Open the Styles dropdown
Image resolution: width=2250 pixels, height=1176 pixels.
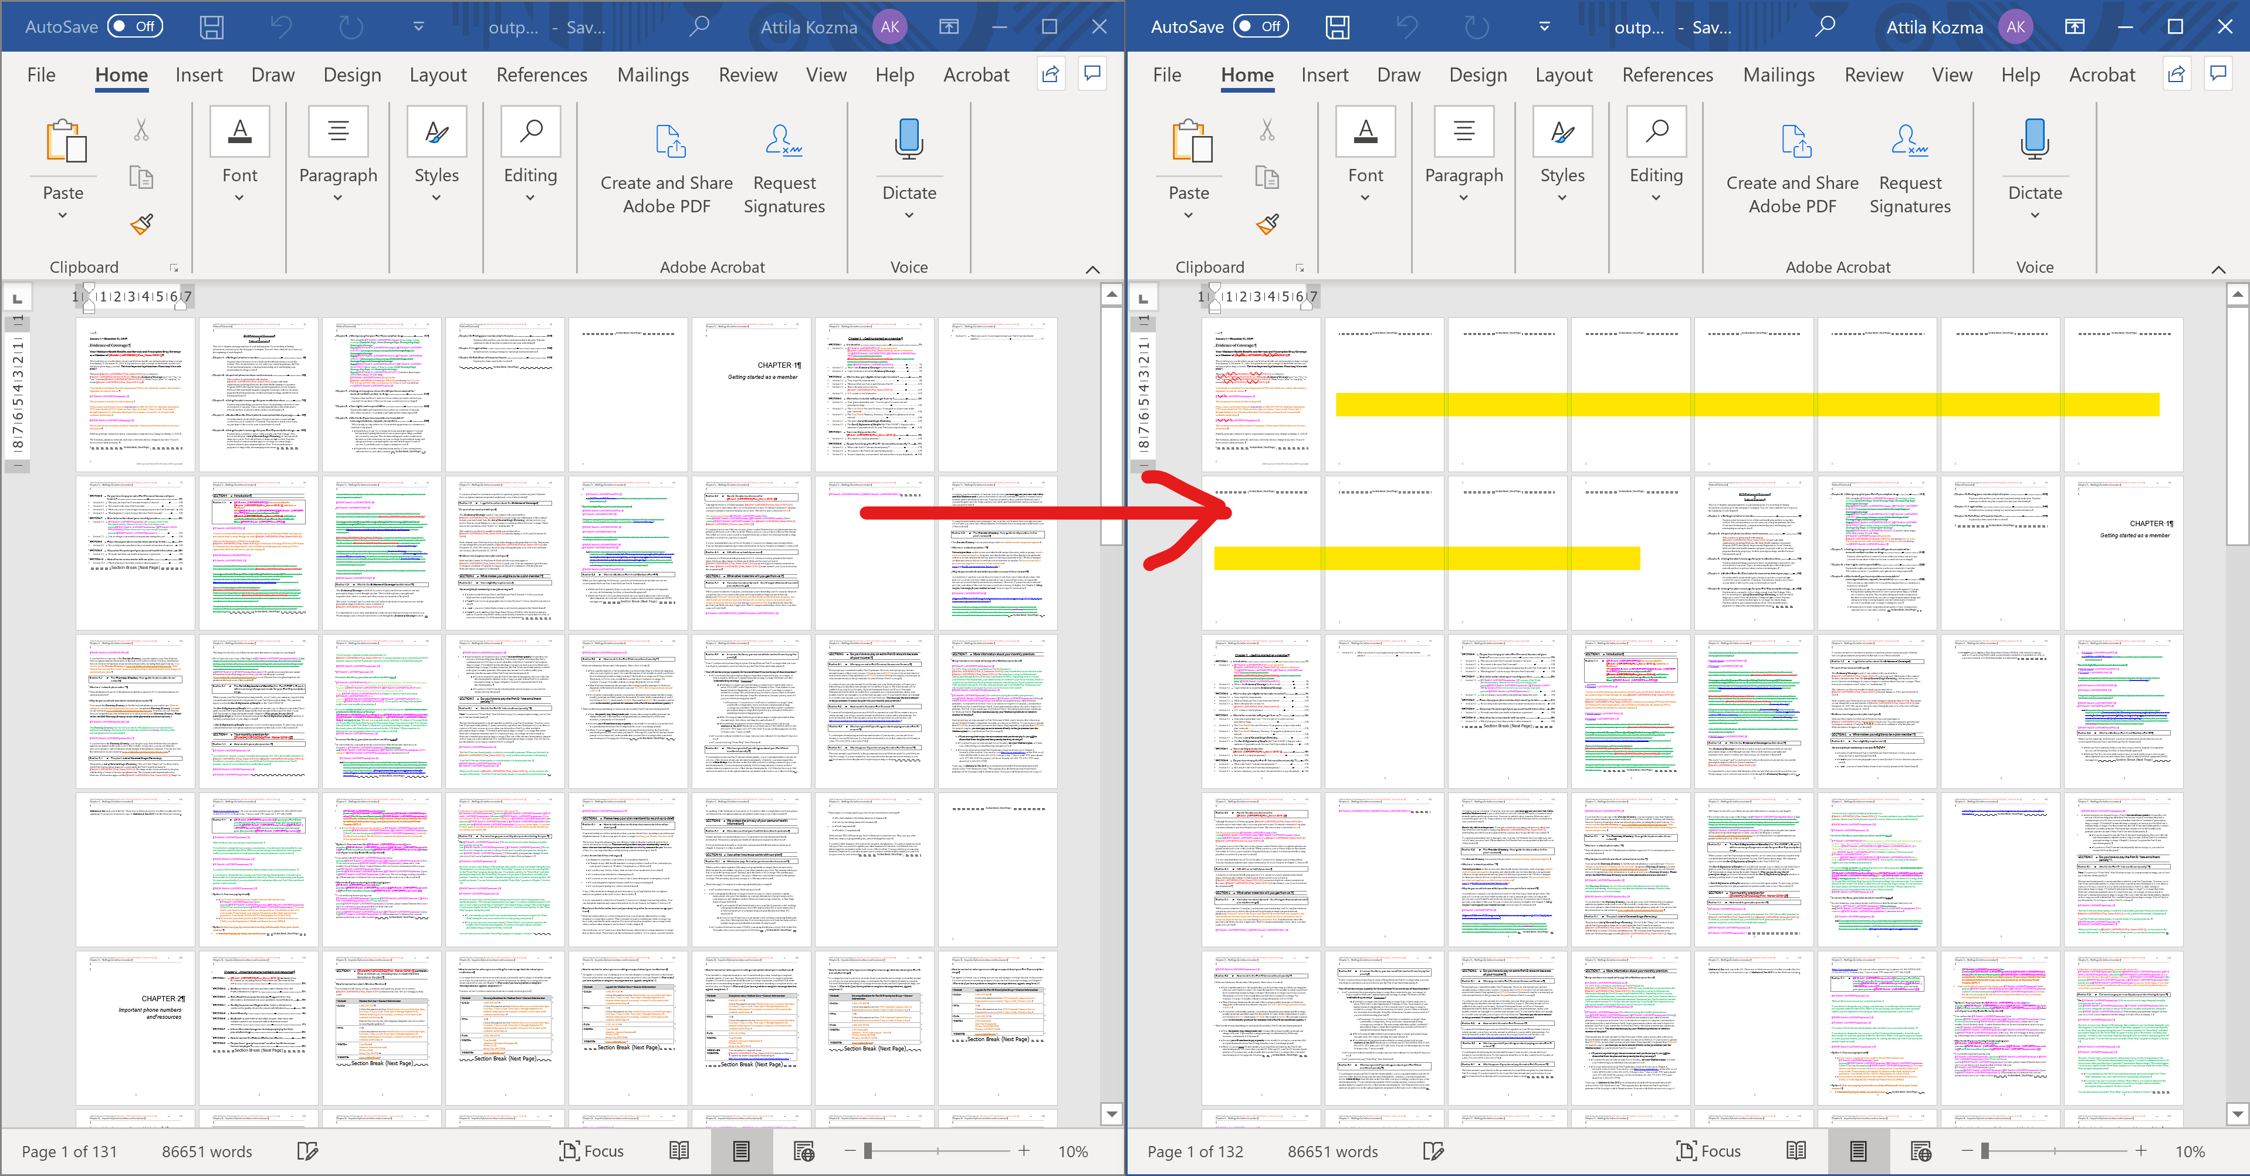click(x=436, y=198)
